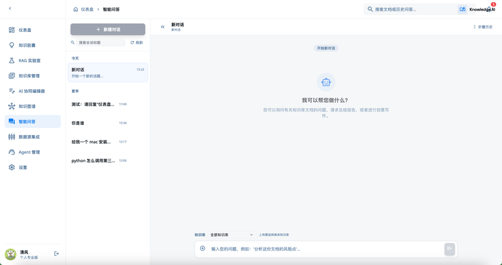Image resolution: width=502 pixels, height=265 pixels.
Task: Launch AI 协同编辑器 from the sidebar
Action: (x=33, y=91)
